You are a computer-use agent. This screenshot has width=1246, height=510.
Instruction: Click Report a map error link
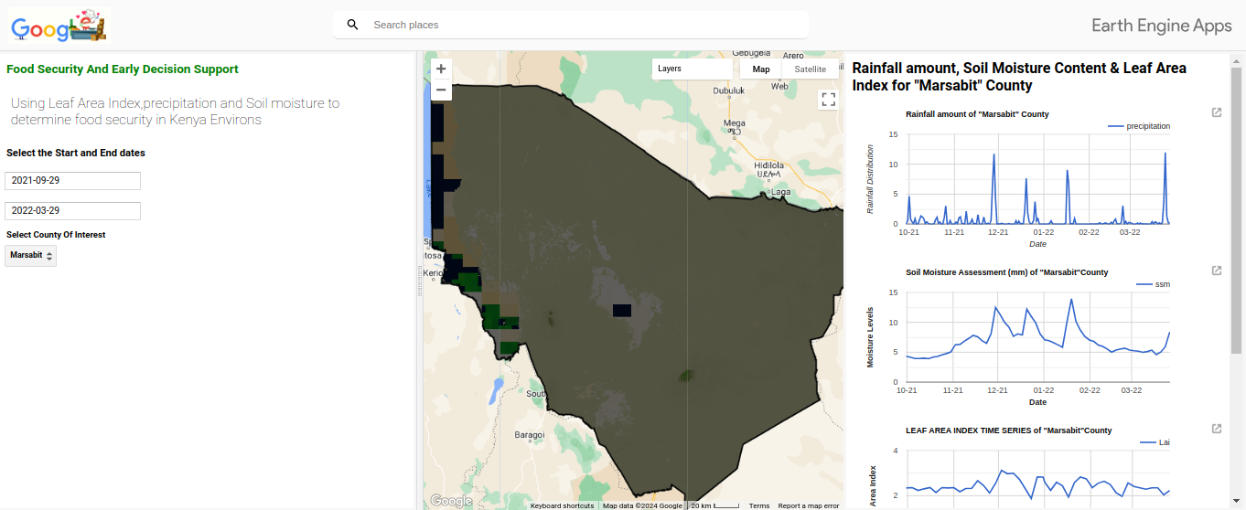(x=808, y=505)
